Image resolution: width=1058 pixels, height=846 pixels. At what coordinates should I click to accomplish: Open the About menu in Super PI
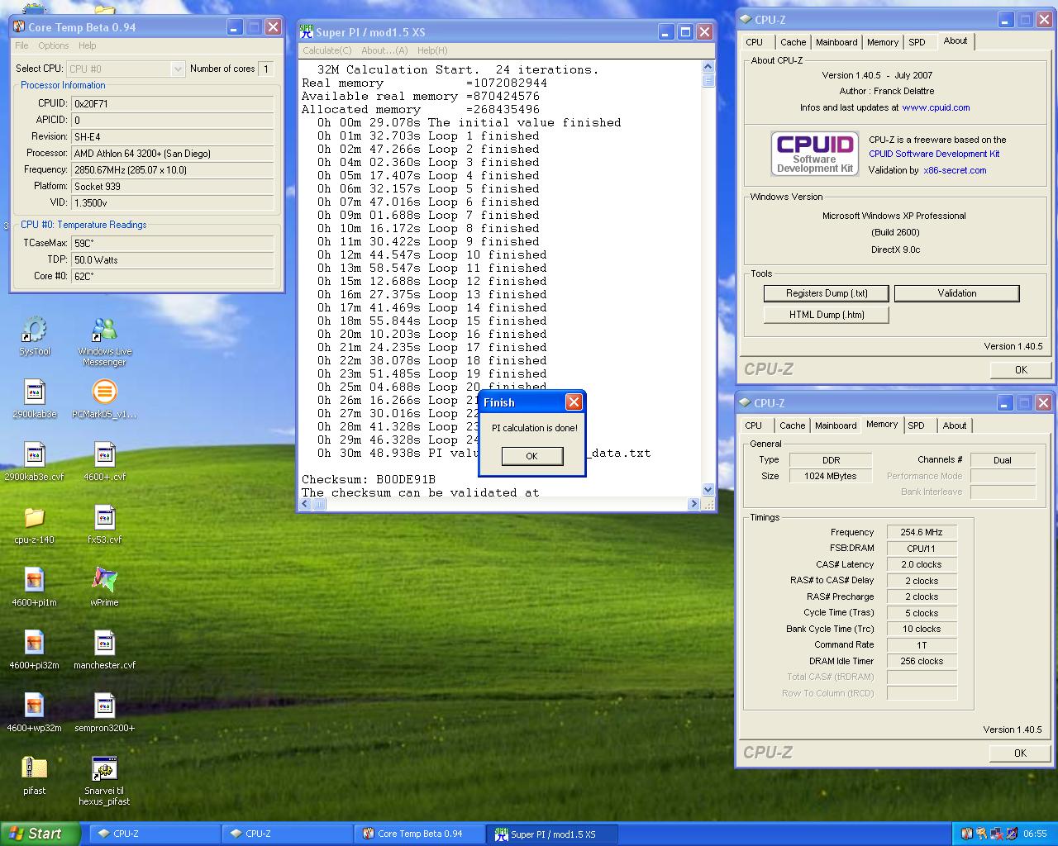pyautogui.click(x=384, y=50)
